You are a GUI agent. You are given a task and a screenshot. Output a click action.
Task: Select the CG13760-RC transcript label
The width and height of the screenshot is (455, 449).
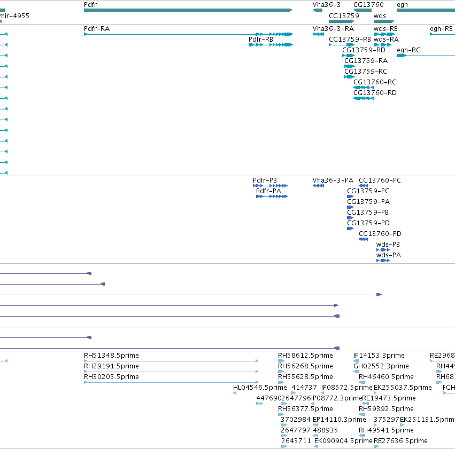click(375, 82)
